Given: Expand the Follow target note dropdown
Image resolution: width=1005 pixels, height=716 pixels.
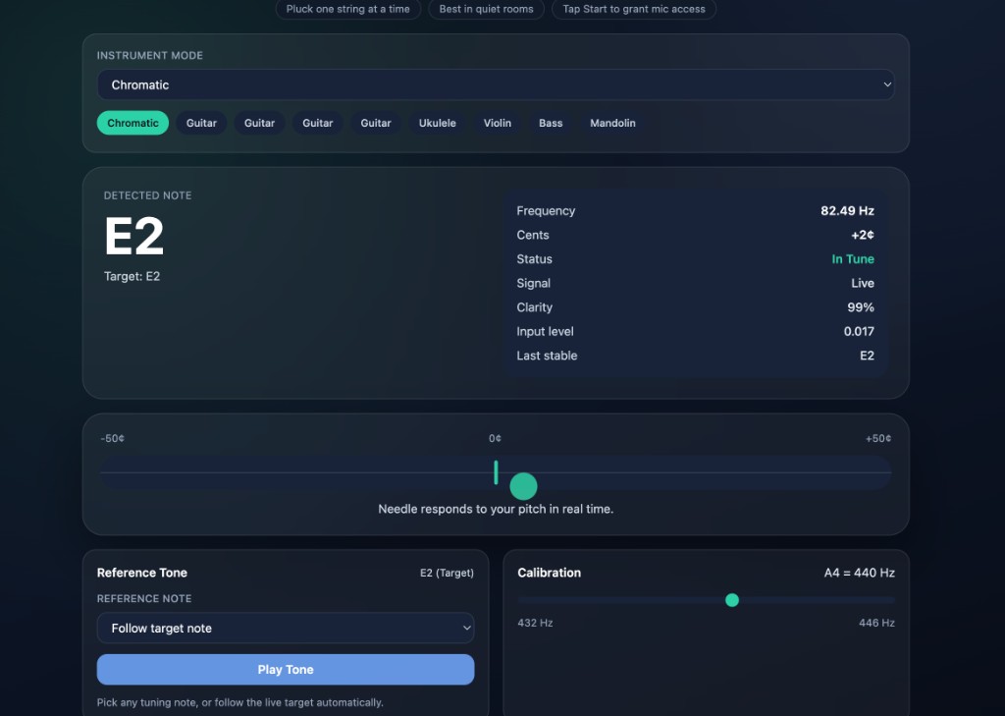Looking at the screenshot, I should [x=285, y=628].
